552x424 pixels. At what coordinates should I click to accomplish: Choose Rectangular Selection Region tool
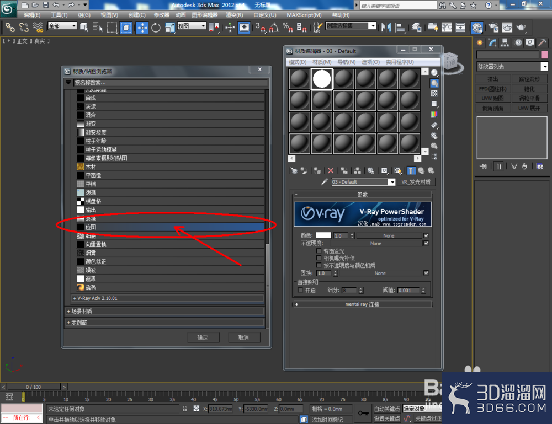click(x=112, y=28)
